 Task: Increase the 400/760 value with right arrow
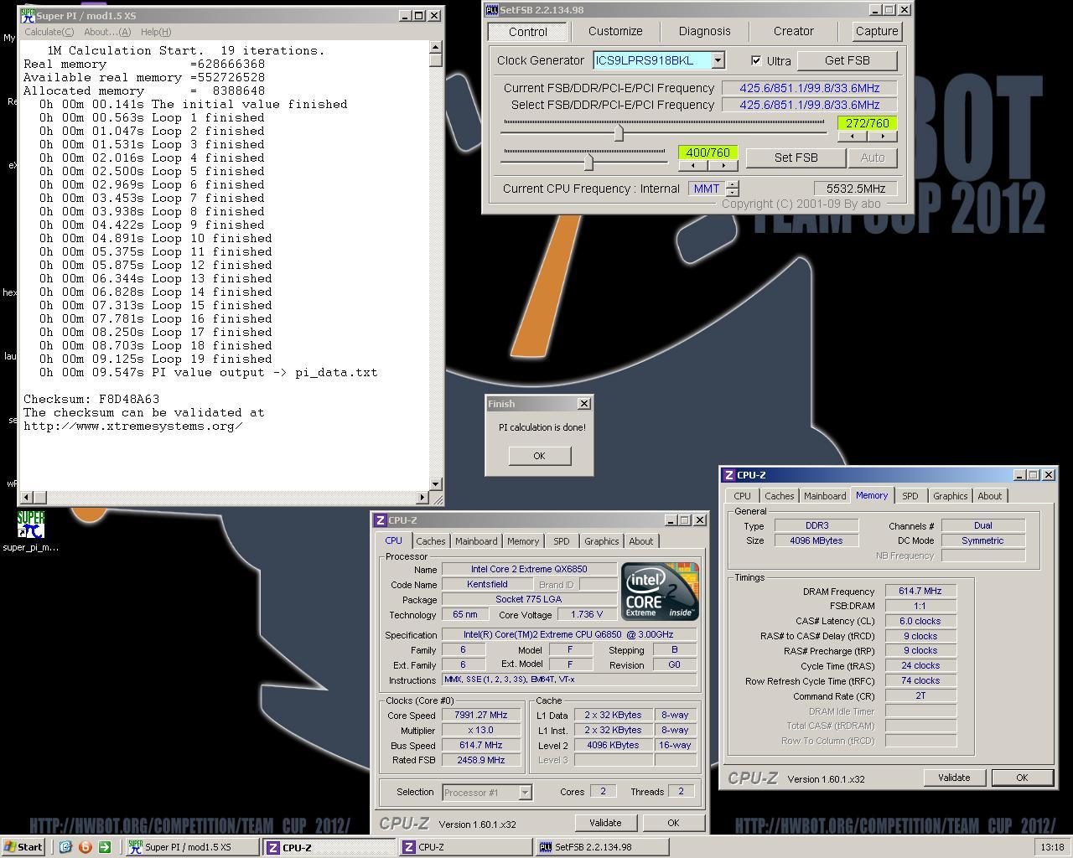[723, 165]
